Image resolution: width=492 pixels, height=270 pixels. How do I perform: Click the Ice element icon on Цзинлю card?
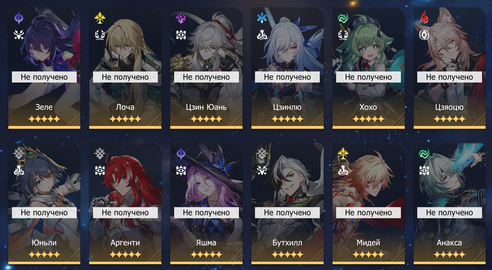point(262,18)
